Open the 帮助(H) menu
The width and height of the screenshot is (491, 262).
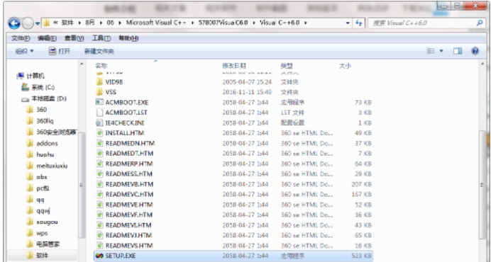(128, 38)
